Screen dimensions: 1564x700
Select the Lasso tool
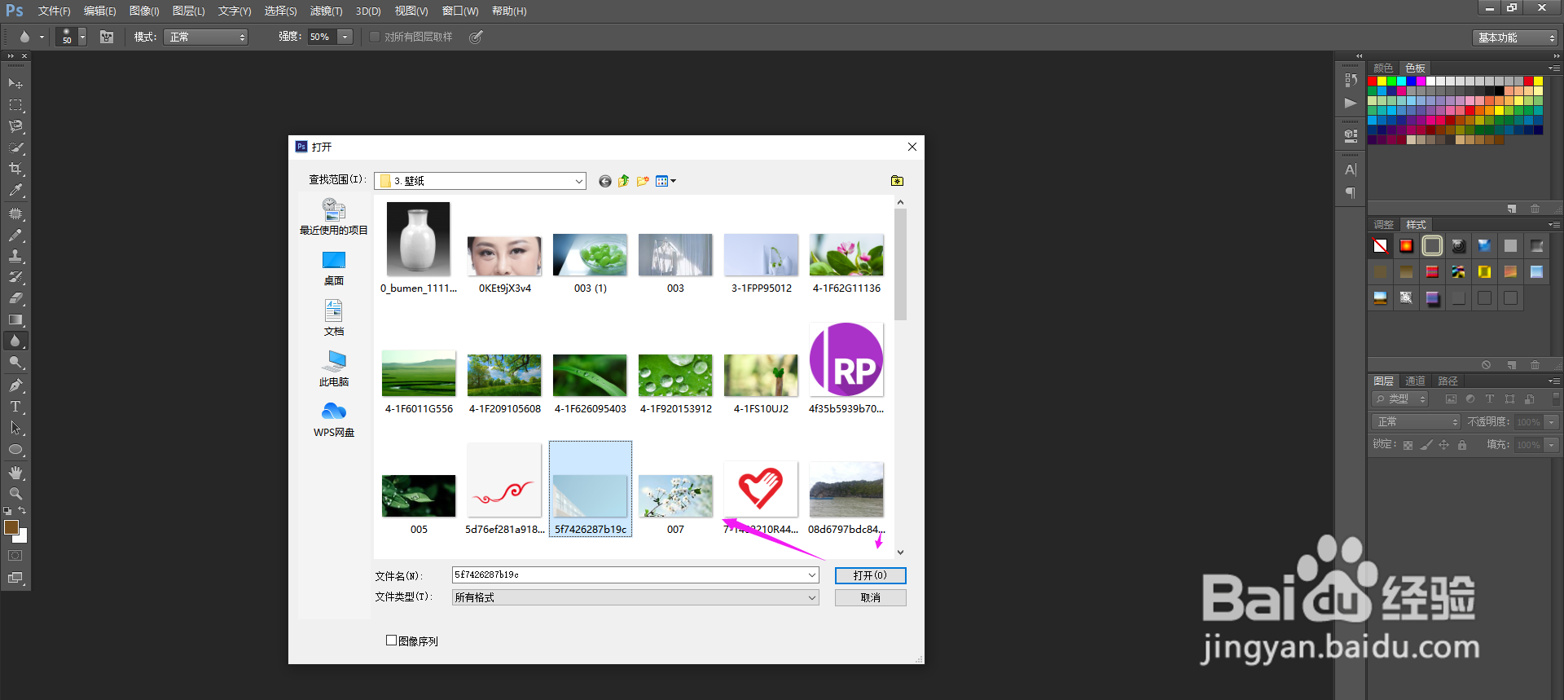(x=15, y=126)
